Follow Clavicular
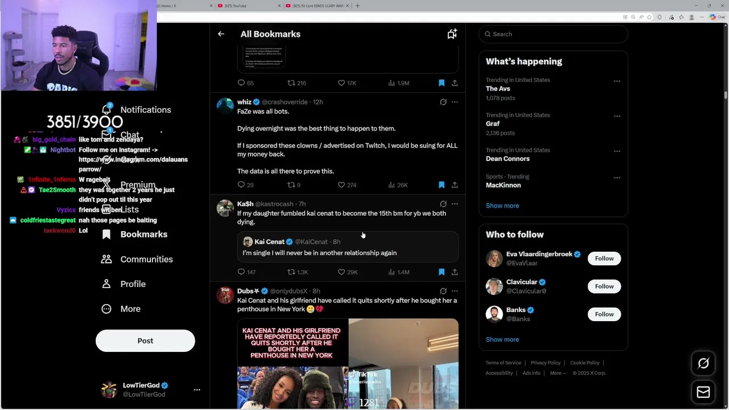This screenshot has height=410, width=729. (x=604, y=286)
